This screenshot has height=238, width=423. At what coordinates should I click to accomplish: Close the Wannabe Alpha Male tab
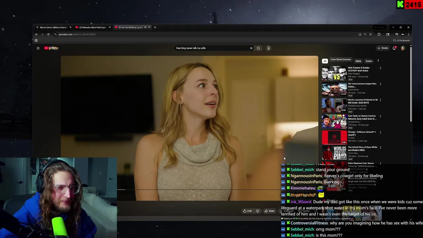point(110,27)
